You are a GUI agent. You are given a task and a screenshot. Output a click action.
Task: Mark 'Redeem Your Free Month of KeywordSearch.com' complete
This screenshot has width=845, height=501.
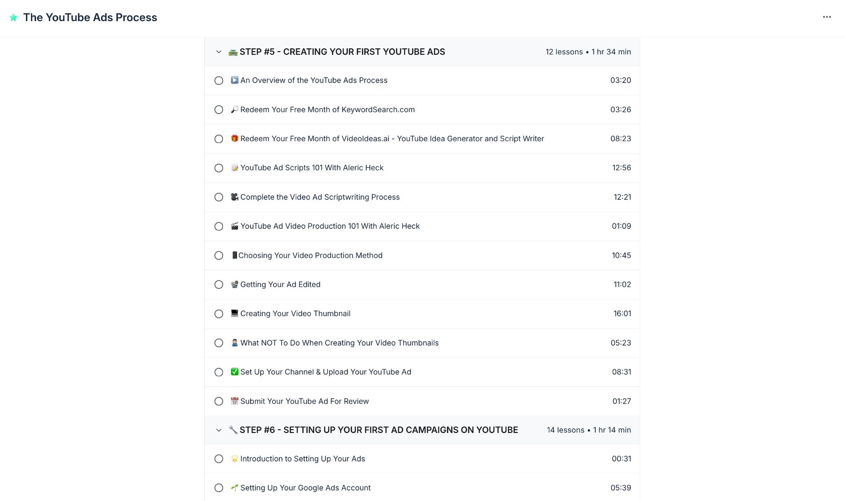click(x=219, y=110)
